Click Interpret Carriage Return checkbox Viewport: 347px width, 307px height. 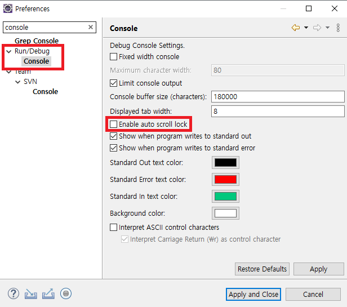(x=124, y=239)
